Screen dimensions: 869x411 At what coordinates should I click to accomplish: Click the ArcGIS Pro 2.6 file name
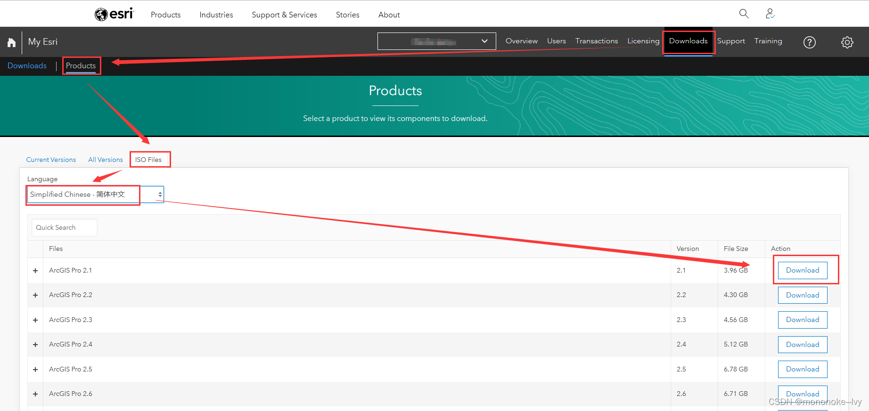click(x=71, y=394)
